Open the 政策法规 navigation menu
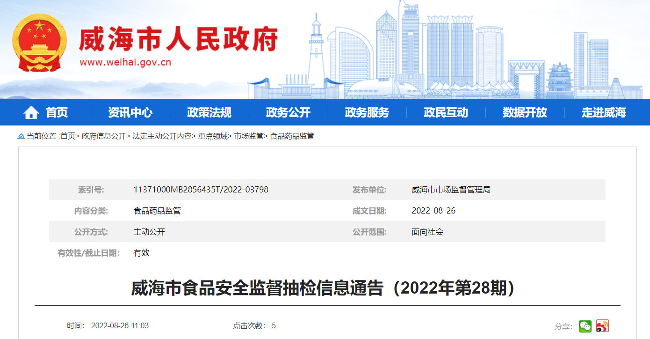 [x=209, y=112]
